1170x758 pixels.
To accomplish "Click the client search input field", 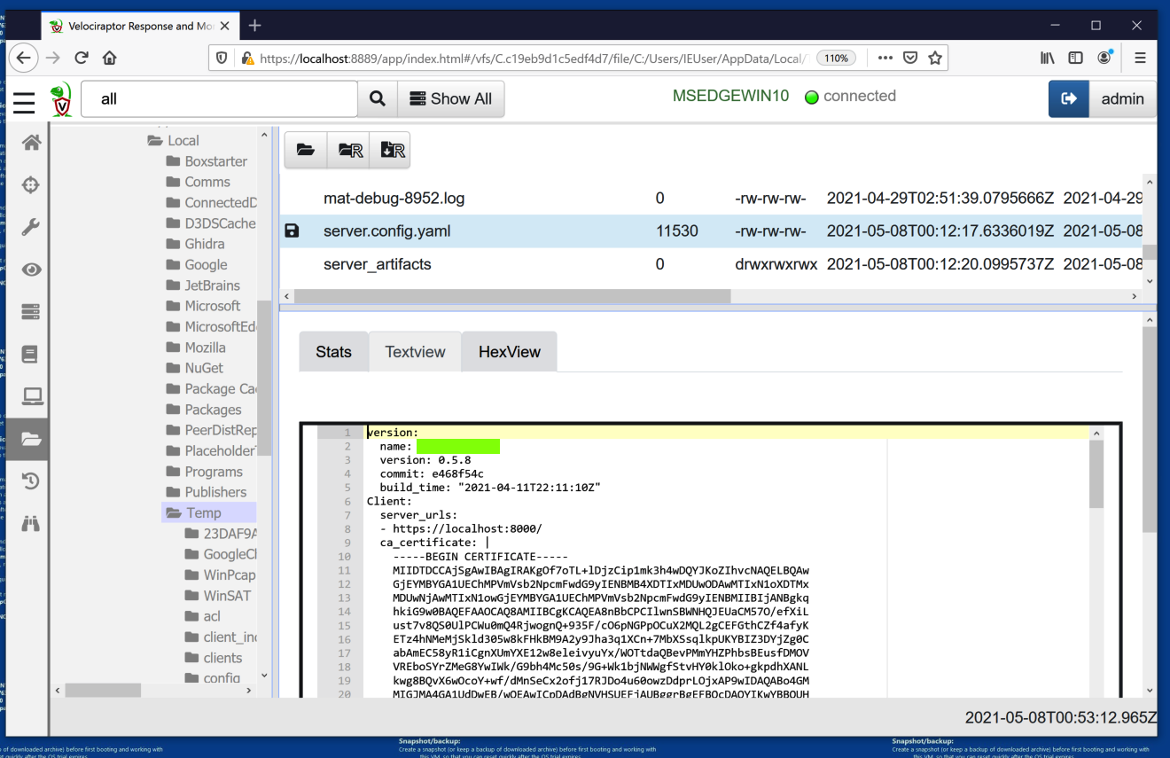I will click(219, 99).
